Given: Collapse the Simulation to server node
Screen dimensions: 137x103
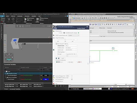Looking at the screenshot, I should pos(6,74).
